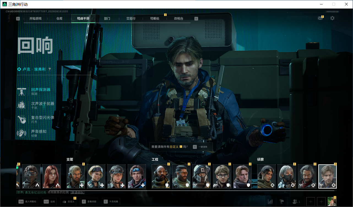This screenshot has width=353, height=207.
Task: Click the world chat message line
Action: [50, 192]
